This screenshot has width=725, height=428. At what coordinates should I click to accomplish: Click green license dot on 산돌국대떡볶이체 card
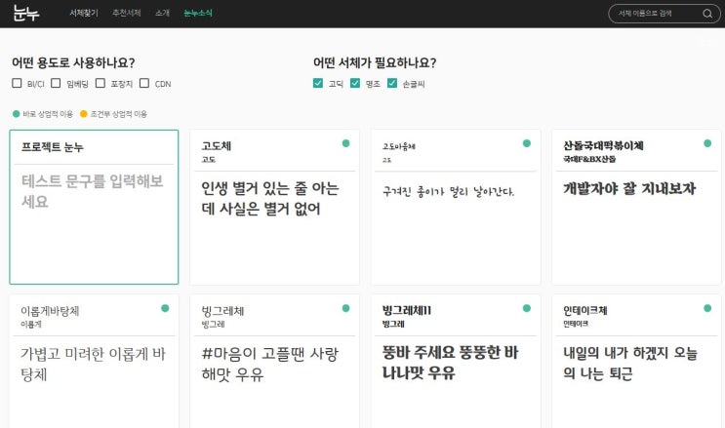tap(707, 143)
